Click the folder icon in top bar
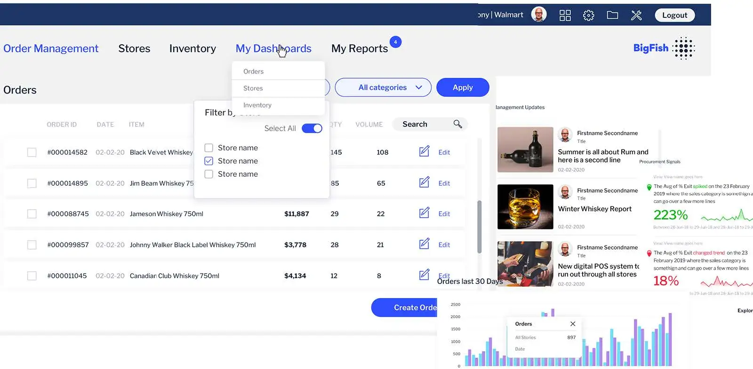The height and width of the screenshot is (369, 753). click(x=612, y=16)
